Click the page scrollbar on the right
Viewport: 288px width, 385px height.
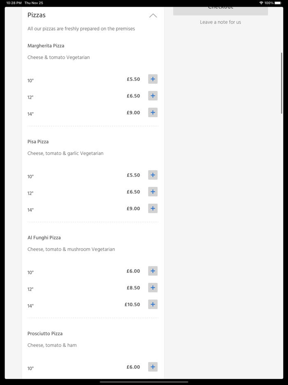(282, 82)
